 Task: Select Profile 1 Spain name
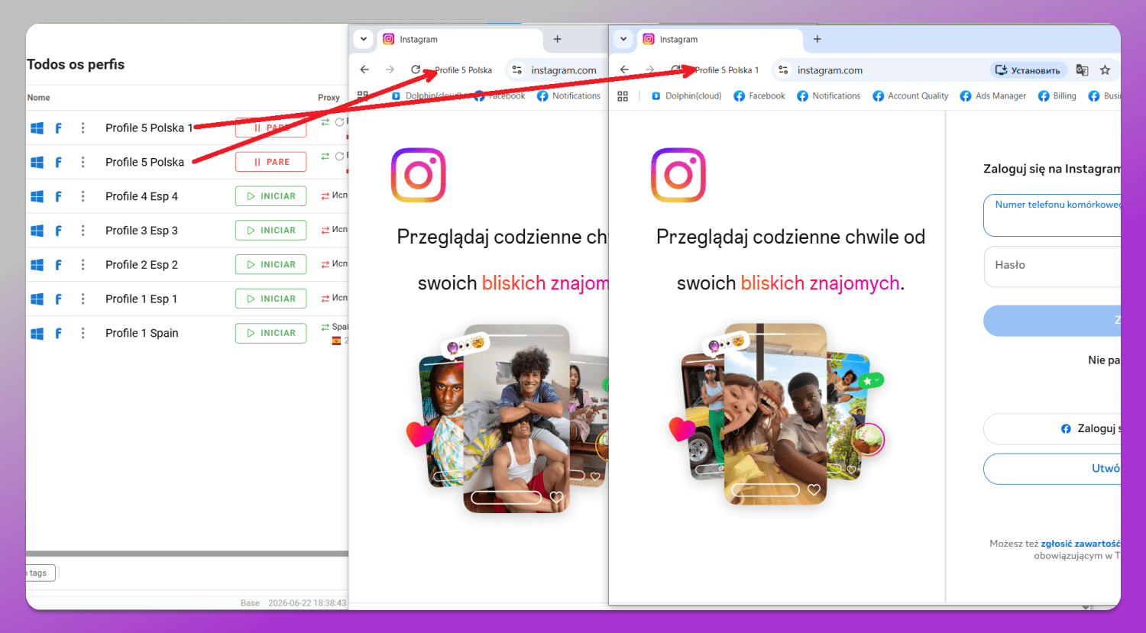tap(142, 333)
